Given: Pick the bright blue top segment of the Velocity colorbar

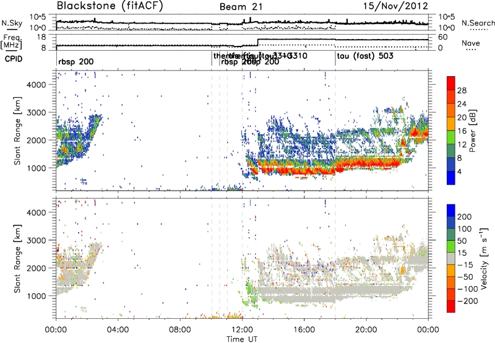Looking at the screenshot, I should click(x=451, y=211).
